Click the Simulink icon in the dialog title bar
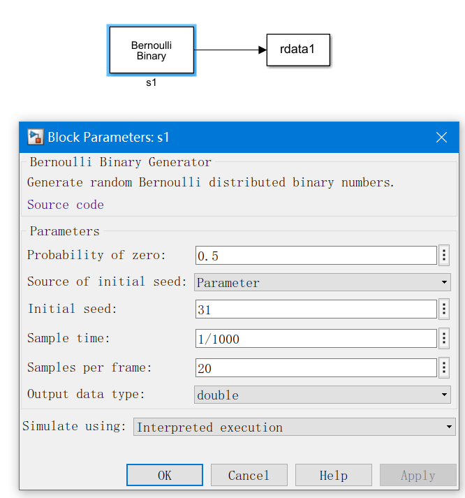This screenshot has width=465, height=498. click(x=35, y=137)
